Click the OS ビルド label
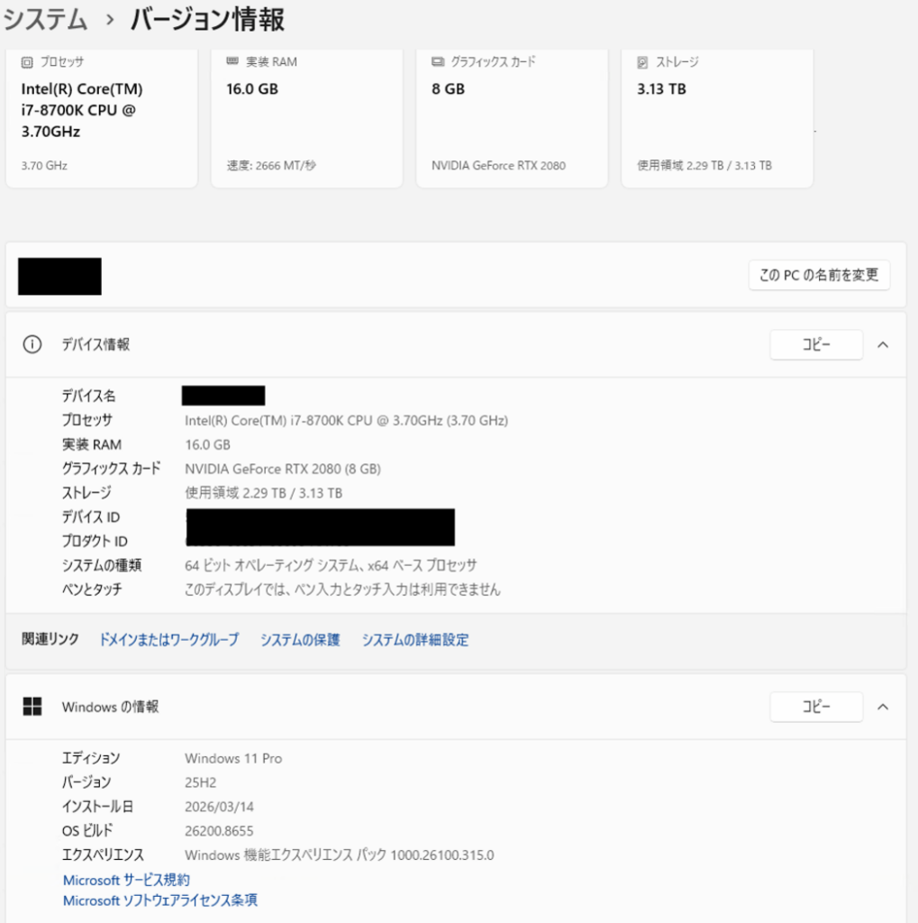 point(87,830)
